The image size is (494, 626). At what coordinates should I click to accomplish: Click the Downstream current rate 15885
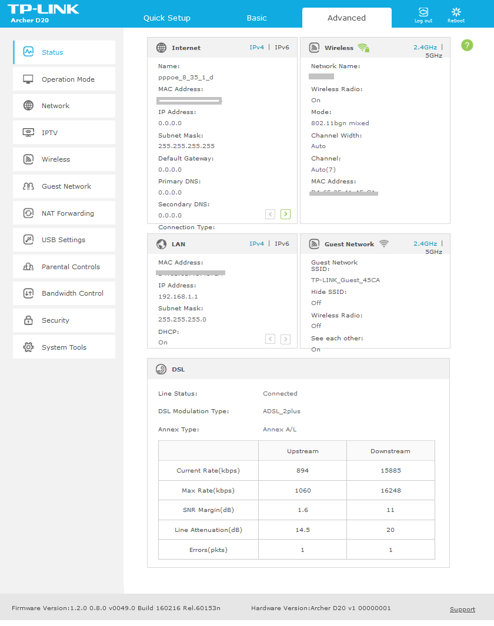(390, 470)
